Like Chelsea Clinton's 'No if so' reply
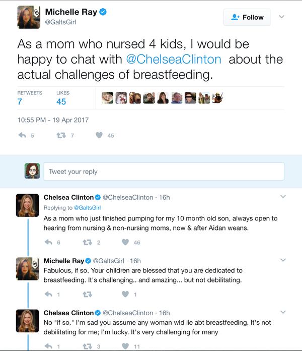 tap(125, 346)
